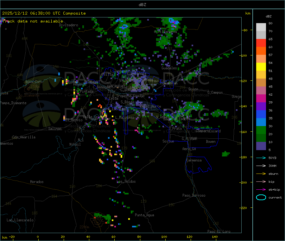Viewport: 285px width, 241px height.
Task: Select the Pampa_Diamante label
Action: tap(13, 103)
